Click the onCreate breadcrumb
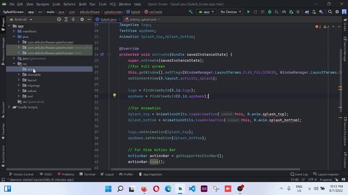This screenshot has width=348, height=195. tap(153, 12)
